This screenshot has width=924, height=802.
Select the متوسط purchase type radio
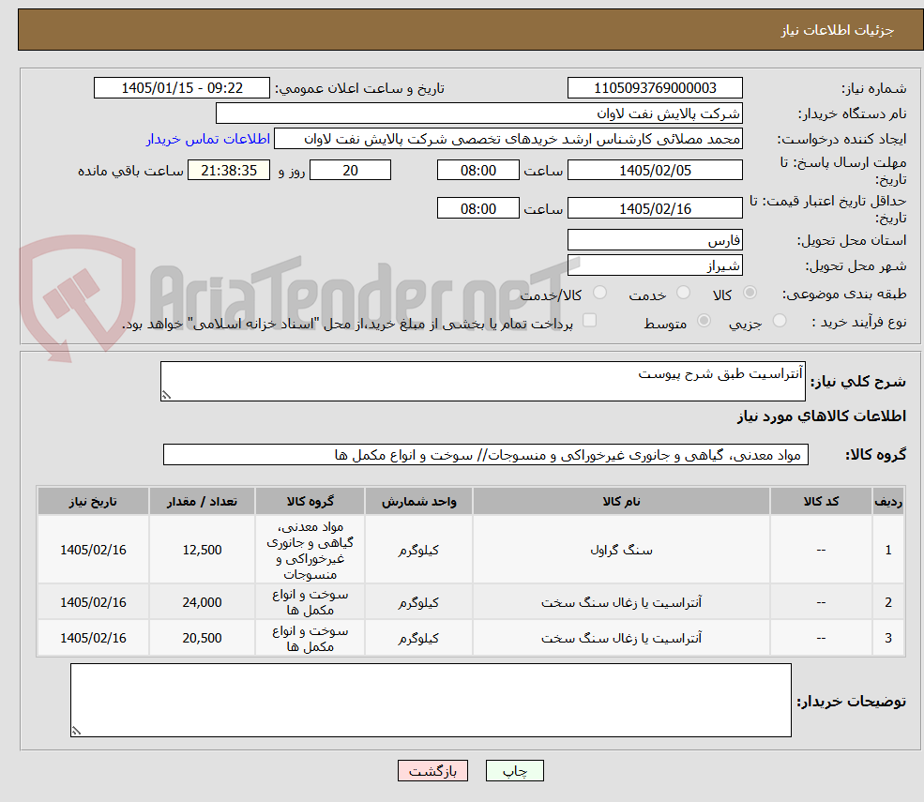click(704, 321)
